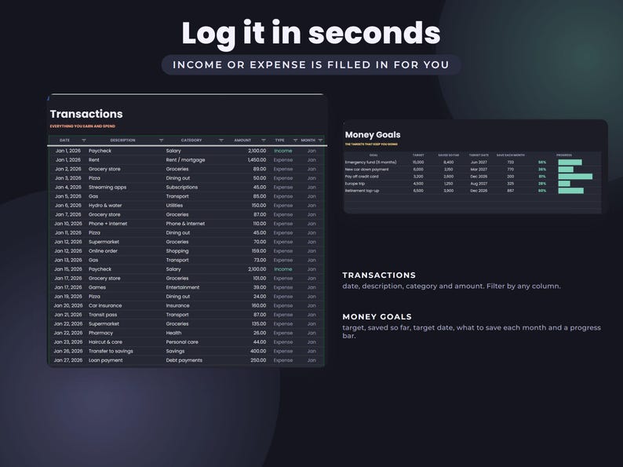This screenshot has height=467, width=623.
Task: Select the 'Phone + internet' description cell
Action: pos(107,224)
